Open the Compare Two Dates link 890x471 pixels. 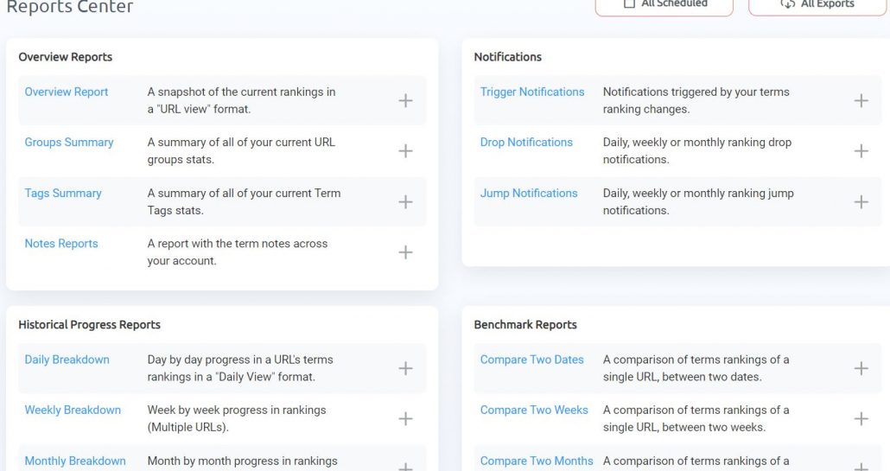[532, 360]
